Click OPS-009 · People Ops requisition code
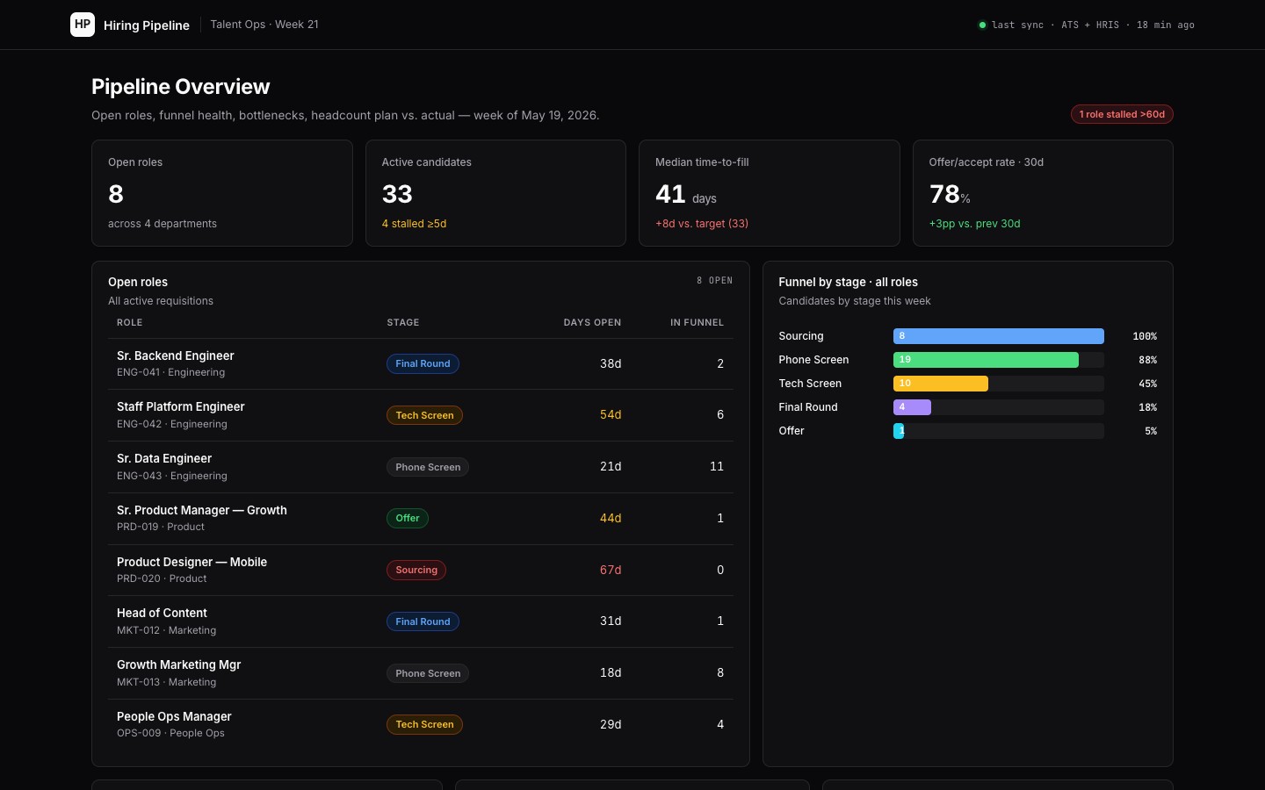Image resolution: width=1265 pixels, height=790 pixels. click(170, 733)
